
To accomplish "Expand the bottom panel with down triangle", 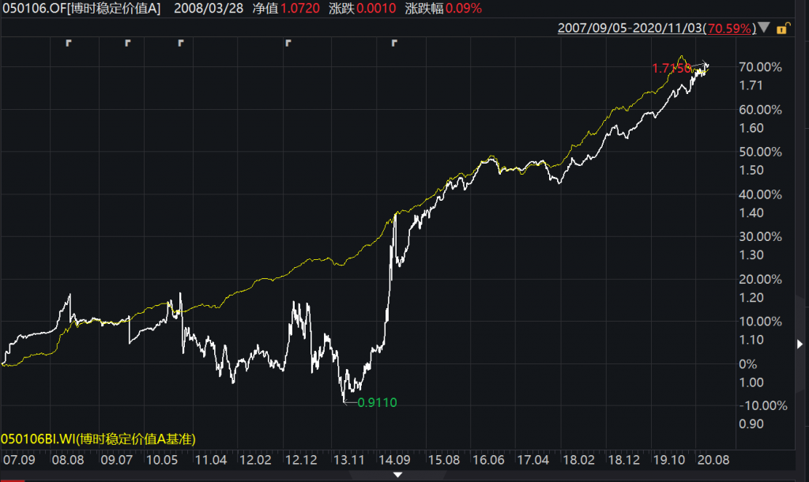I will click(398, 475).
